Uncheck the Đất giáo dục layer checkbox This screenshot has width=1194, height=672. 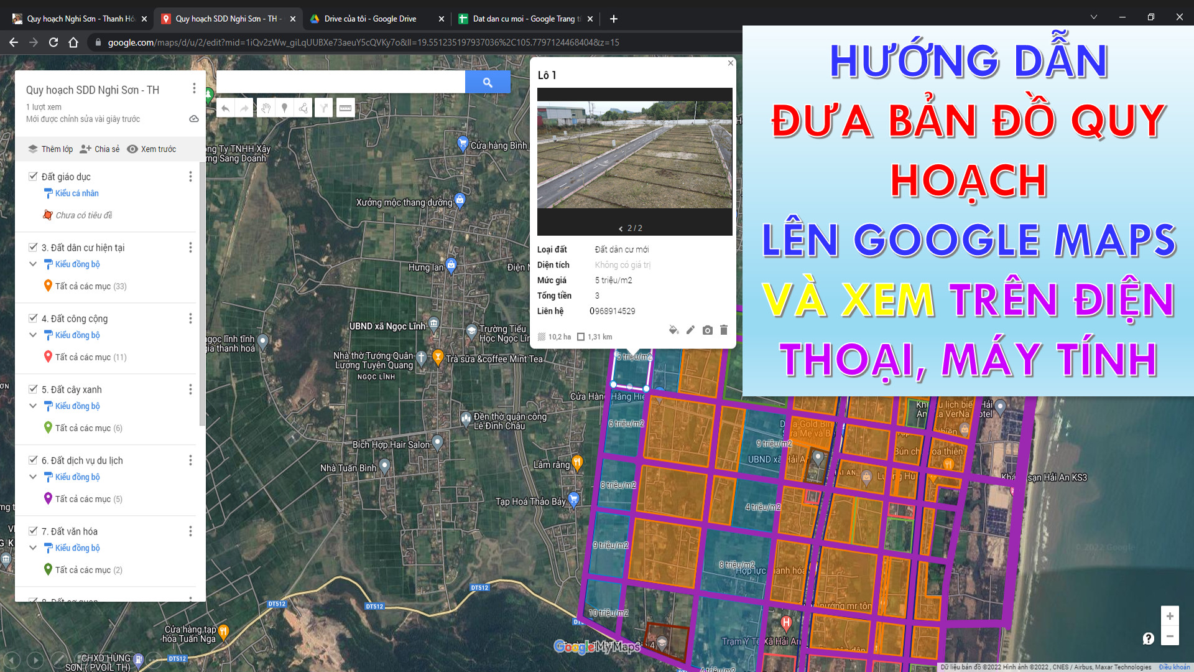coord(33,176)
